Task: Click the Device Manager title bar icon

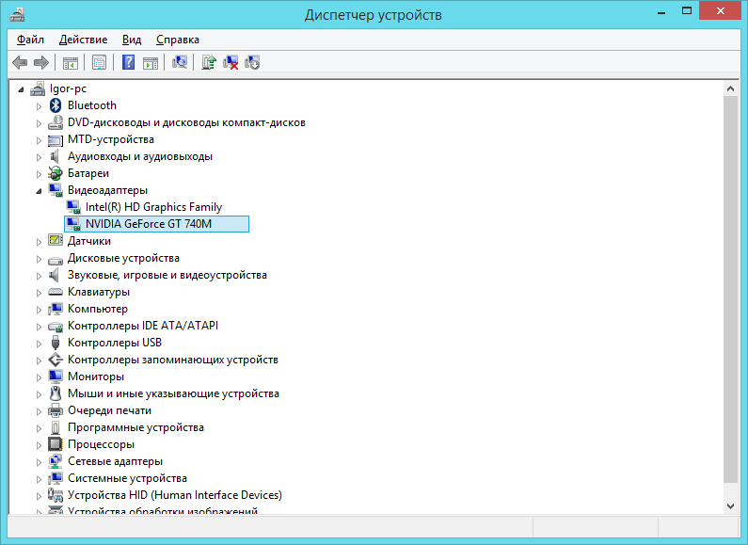Action: [x=17, y=15]
